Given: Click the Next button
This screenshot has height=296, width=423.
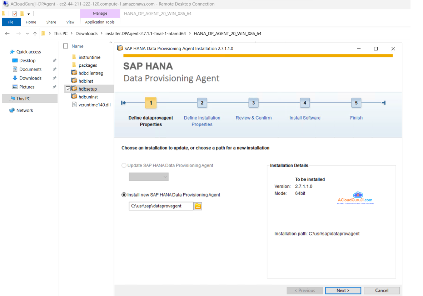Looking at the screenshot, I should [x=343, y=290].
